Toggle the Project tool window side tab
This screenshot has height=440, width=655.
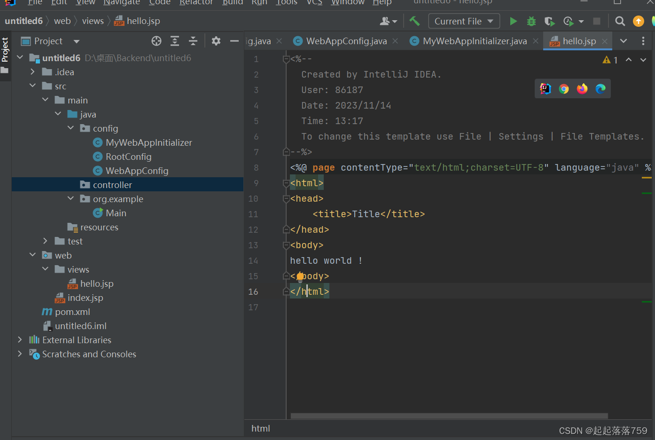[x=5, y=56]
